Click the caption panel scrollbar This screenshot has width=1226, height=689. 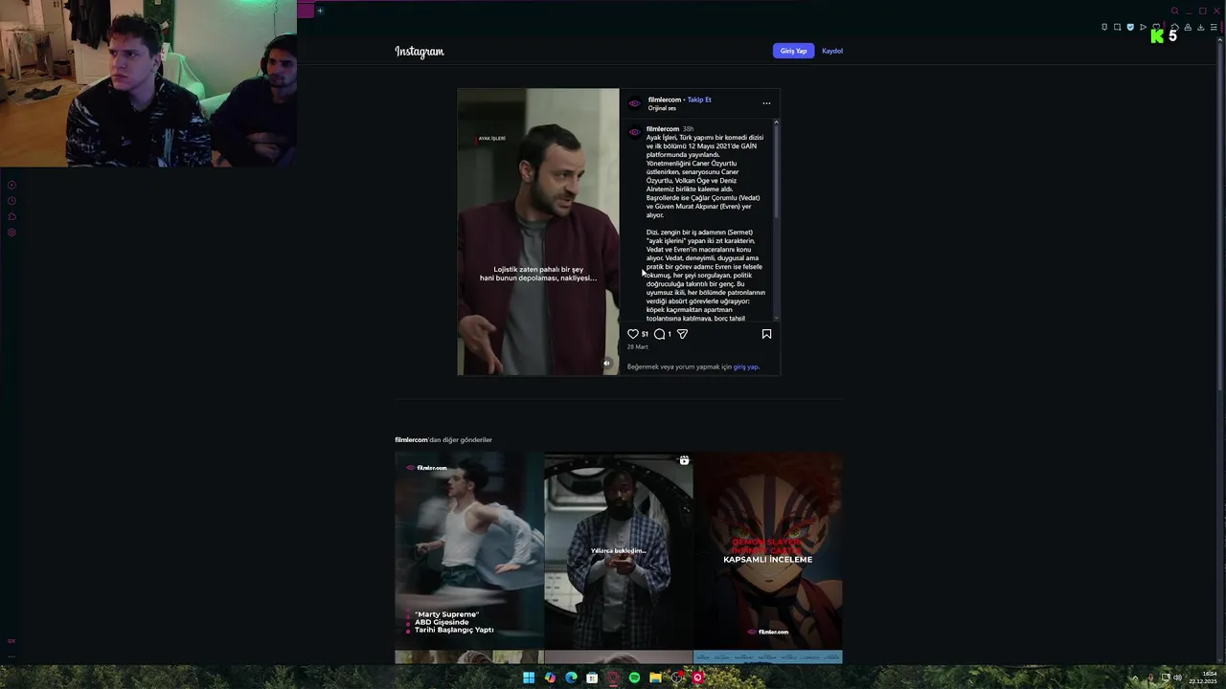776,170
